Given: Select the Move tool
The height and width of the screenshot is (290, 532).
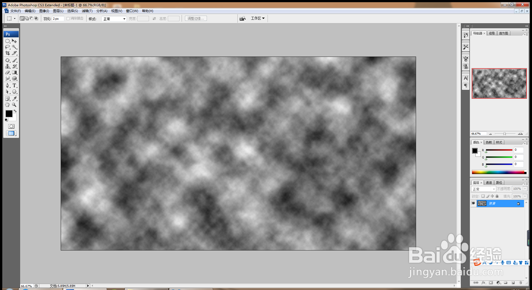Looking at the screenshot, I should pyautogui.click(x=14, y=41).
